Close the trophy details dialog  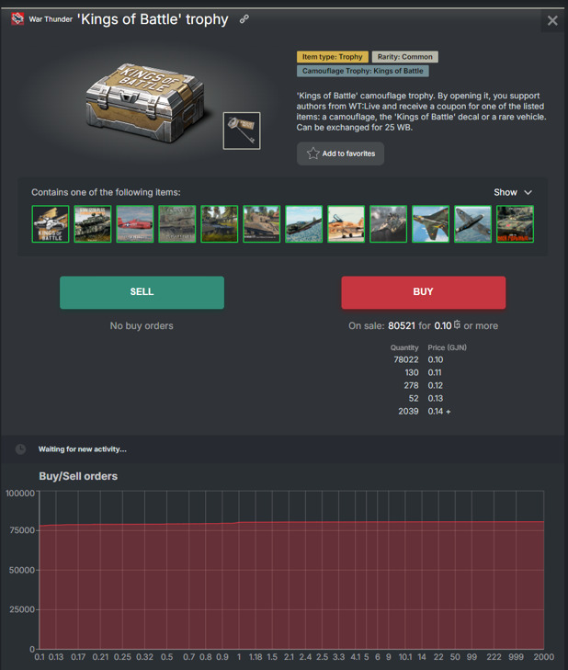(x=551, y=20)
